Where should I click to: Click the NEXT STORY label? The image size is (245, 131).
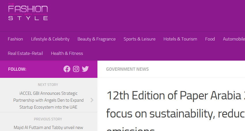coord(48,85)
